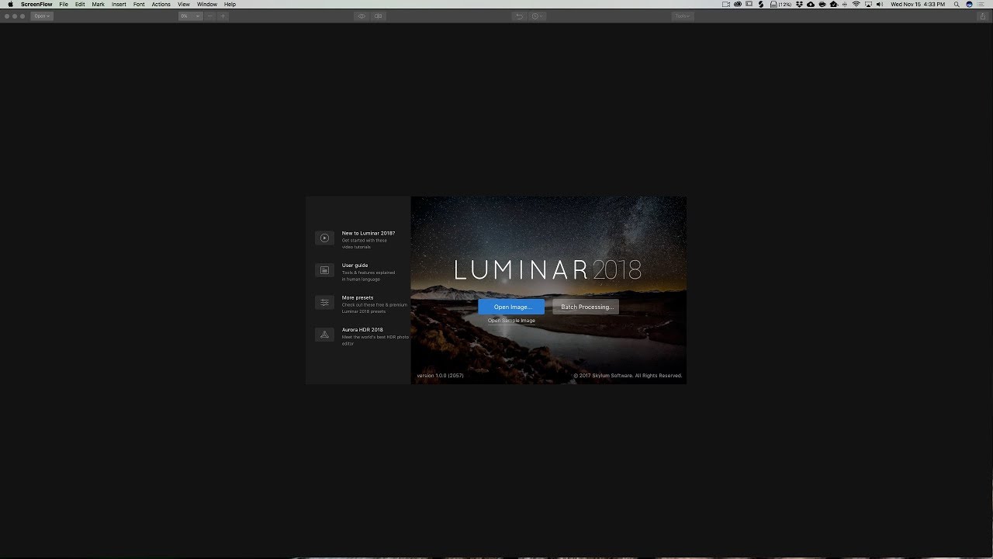The width and height of the screenshot is (993, 559).
Task: Toggle the before/after compare view icon
Action: point(379,16)
